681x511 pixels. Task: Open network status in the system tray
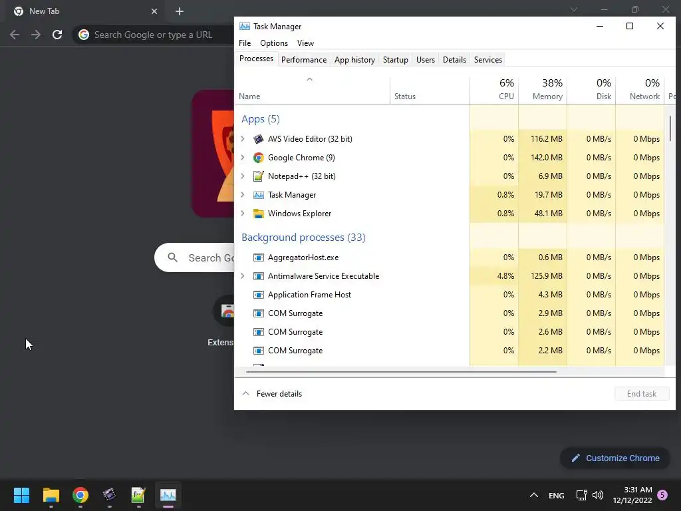(x=581, y=495)
